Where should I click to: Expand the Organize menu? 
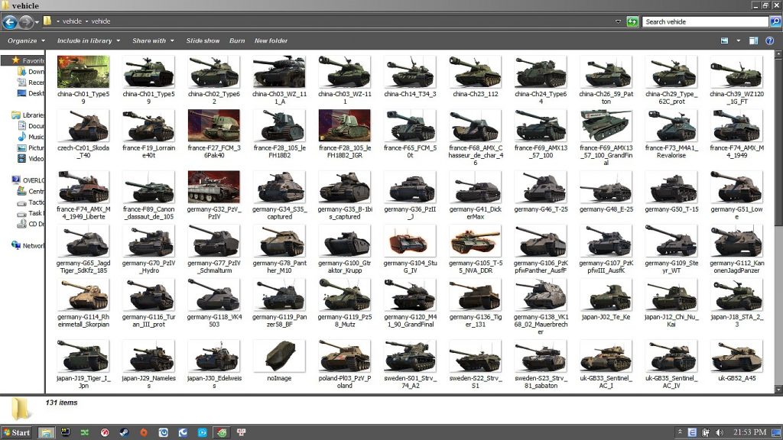click(25, 40)
